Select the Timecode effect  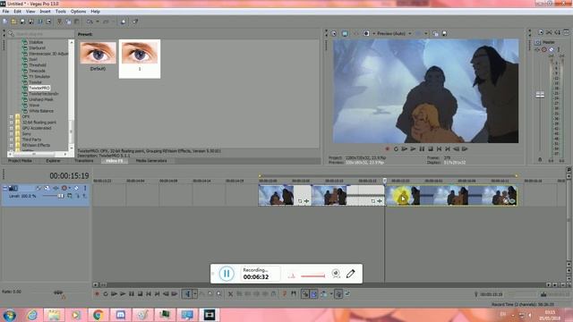(37, 71)
